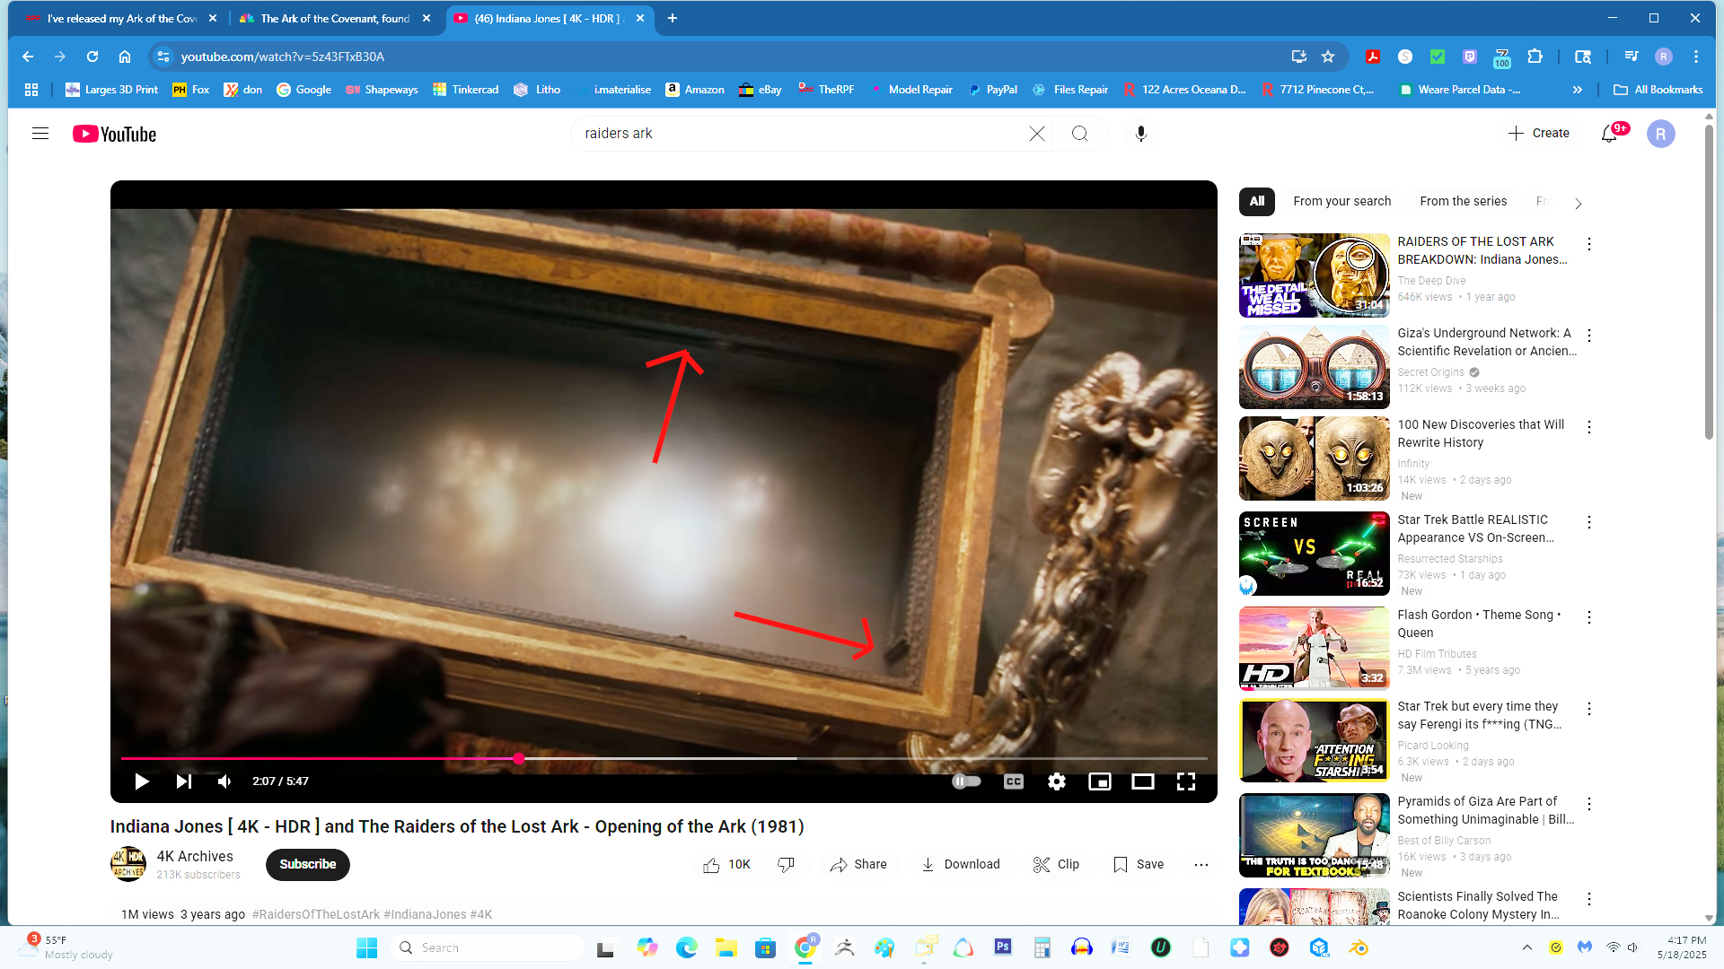Open browser extensions puzzle icon
The image size is (1724, 969).
coord(1535,57)
